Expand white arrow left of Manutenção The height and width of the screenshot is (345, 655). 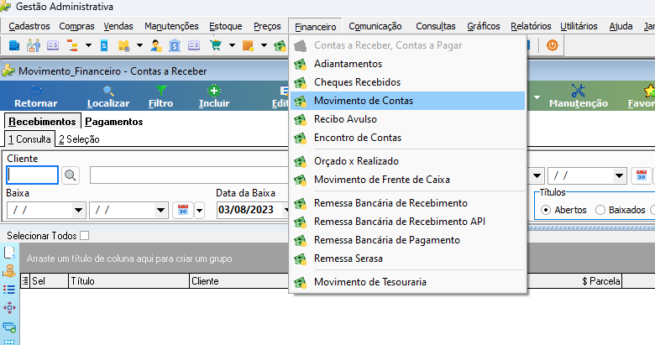(x=537, y=97)
